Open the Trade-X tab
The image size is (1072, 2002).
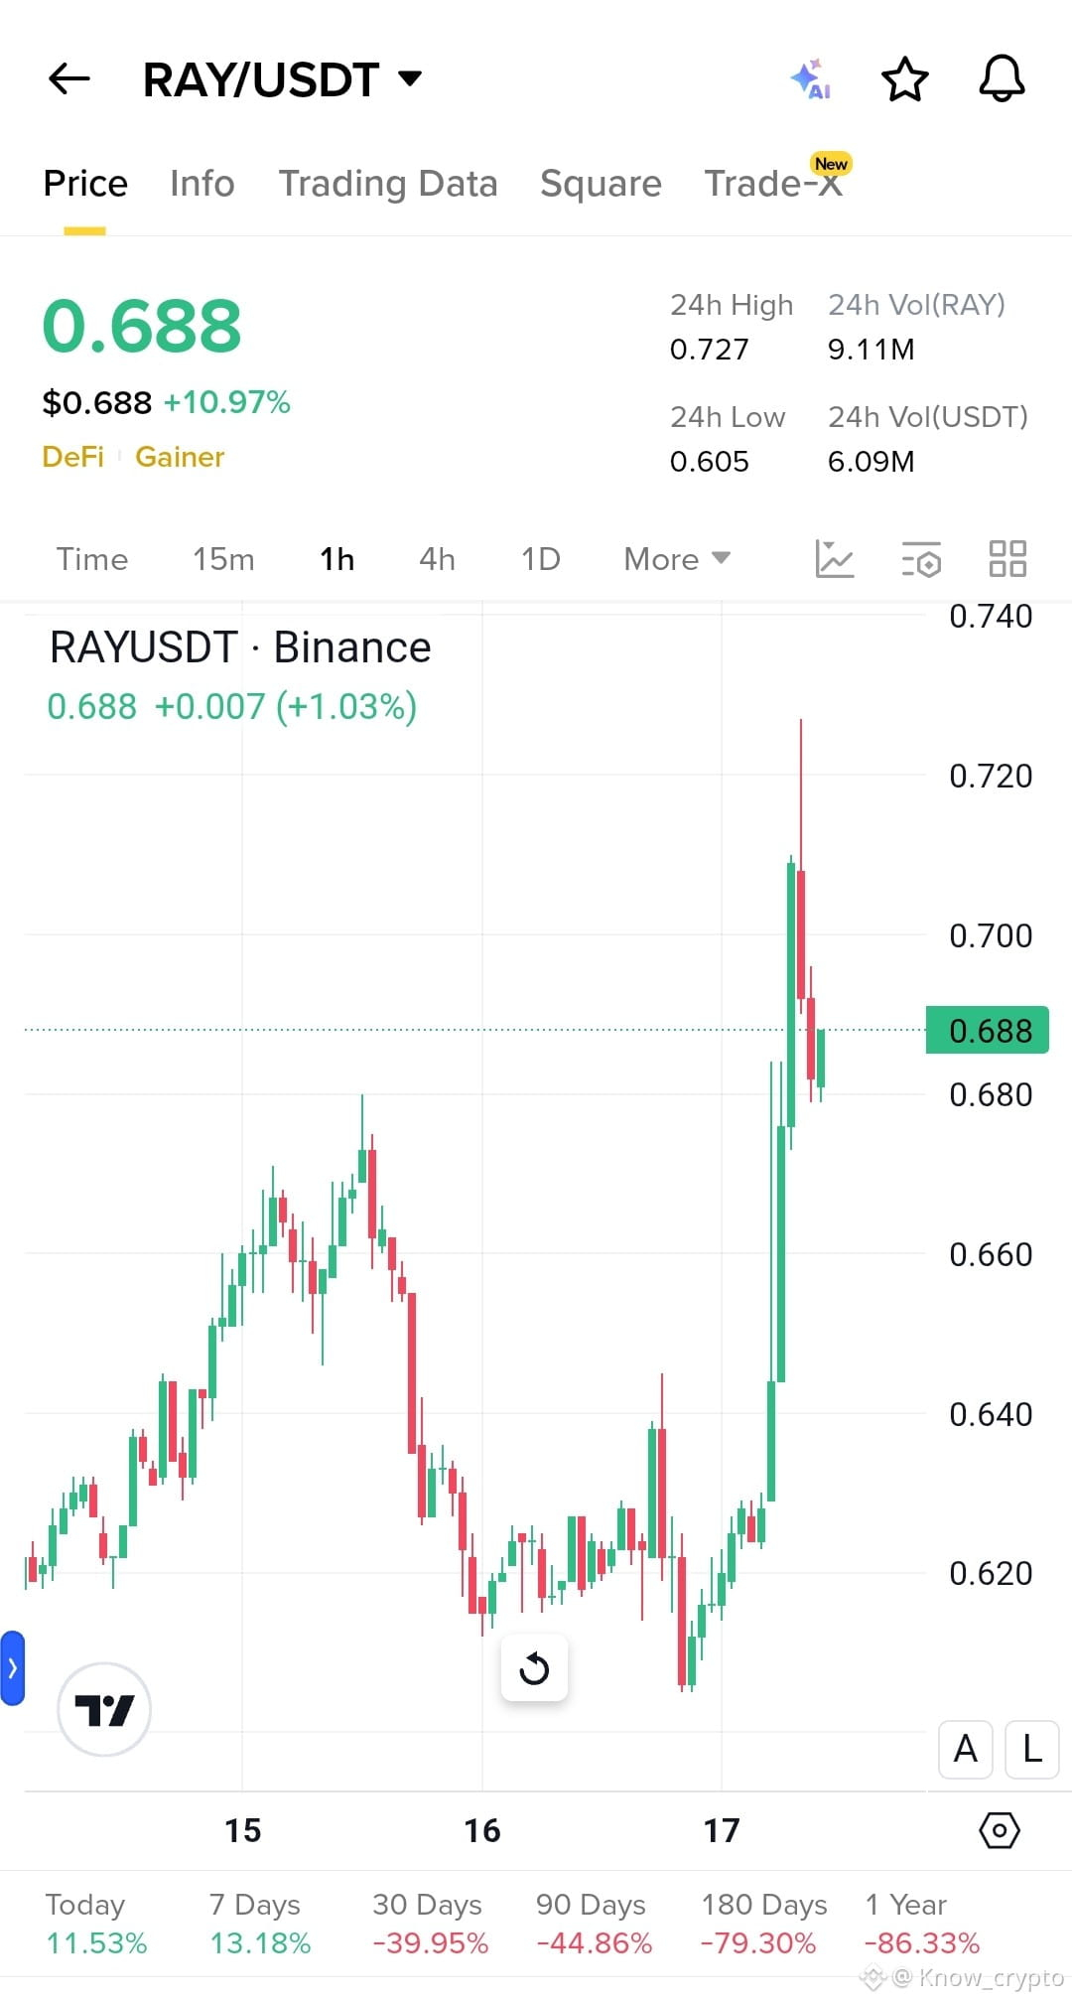(x=773, y=184)
